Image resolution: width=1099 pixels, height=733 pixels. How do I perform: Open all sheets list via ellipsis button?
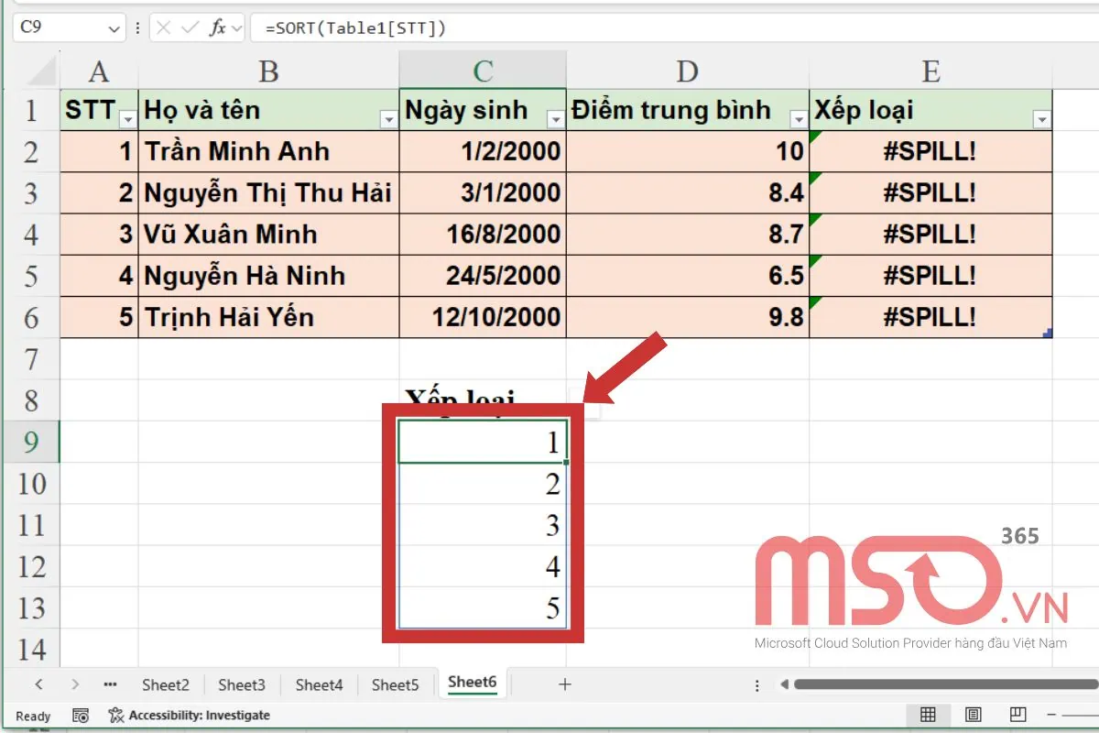click(x=110, y=684)
